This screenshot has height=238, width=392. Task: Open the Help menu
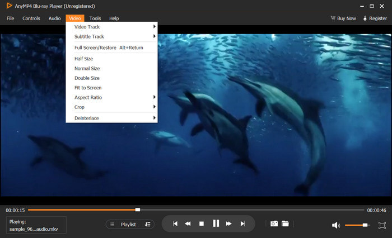pos(114,18)
